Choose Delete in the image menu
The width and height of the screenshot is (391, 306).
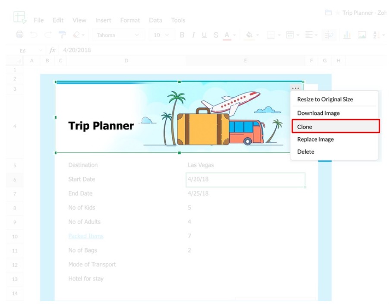point(334,151)
